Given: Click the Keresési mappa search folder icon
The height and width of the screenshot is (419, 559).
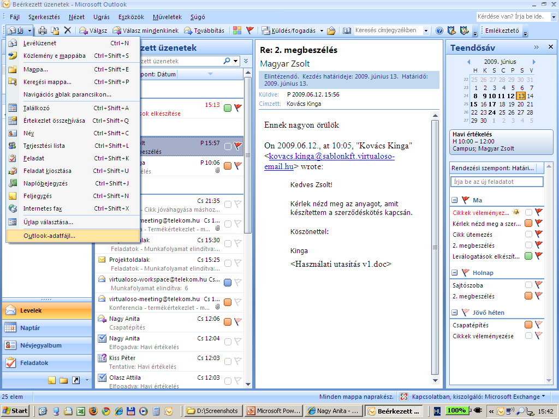Looking at the screenshot, I should 13,82.
